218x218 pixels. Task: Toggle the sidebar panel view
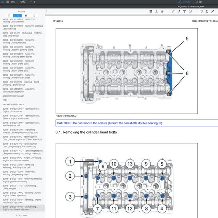[2, 2]
